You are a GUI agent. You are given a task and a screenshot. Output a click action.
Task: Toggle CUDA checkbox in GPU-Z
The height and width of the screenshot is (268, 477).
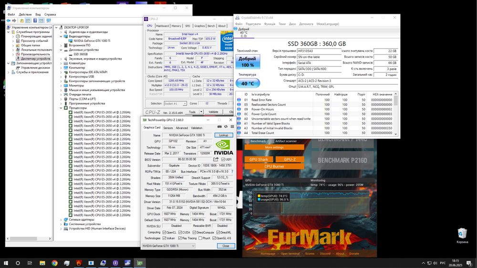(x=180, y=232)
